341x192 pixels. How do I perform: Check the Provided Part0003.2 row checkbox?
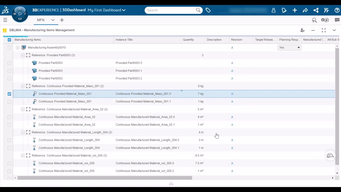[9, 78]
